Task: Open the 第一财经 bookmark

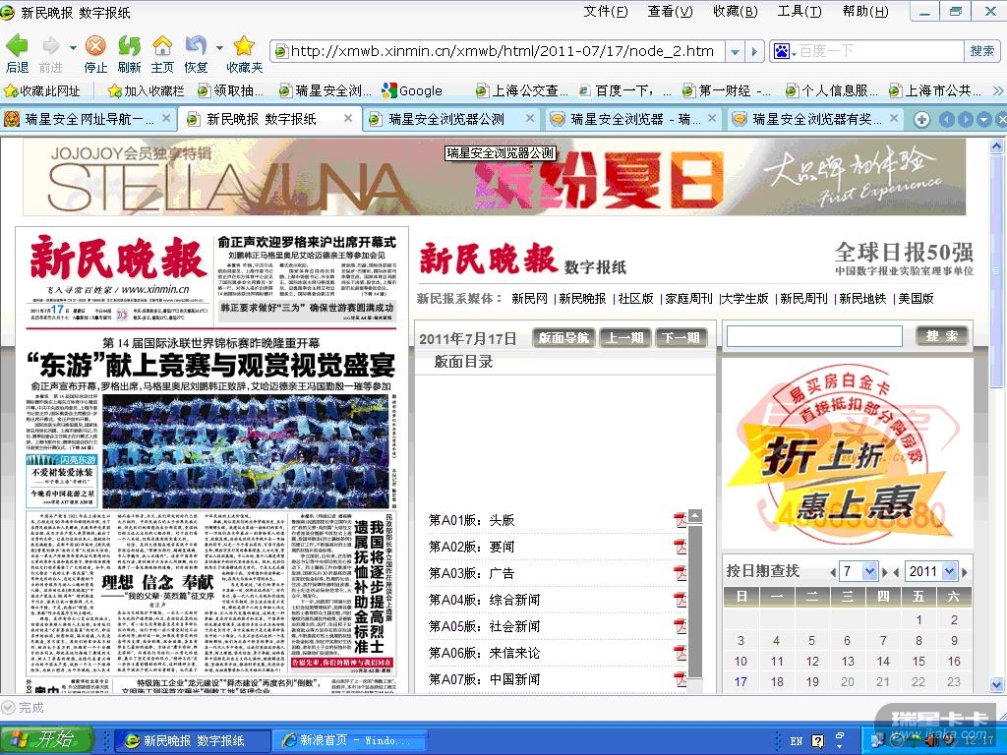Action: pos(727,91)
